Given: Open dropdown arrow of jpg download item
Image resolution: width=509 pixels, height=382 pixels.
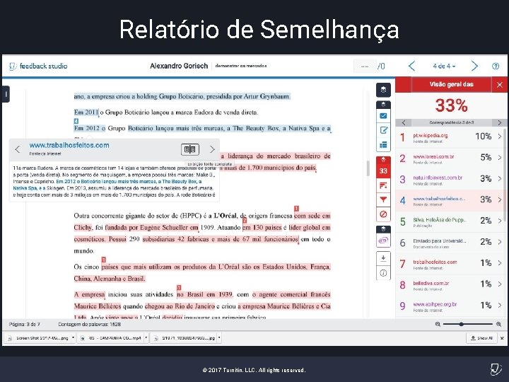Looking at the screenshot, I should tap(219, 338).
